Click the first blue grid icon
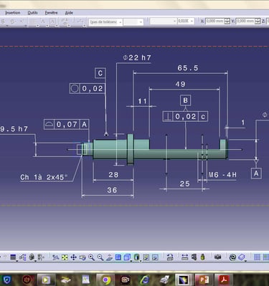The image size is (269, 286). point(257,257)
